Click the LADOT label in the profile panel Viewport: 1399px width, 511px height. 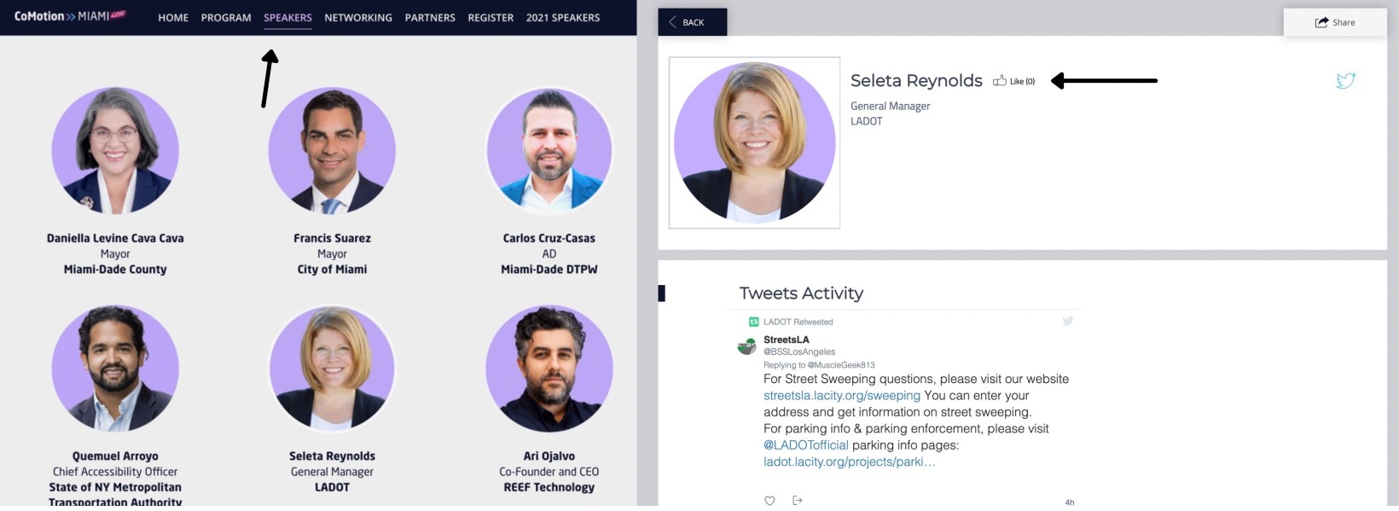(867, 121)
